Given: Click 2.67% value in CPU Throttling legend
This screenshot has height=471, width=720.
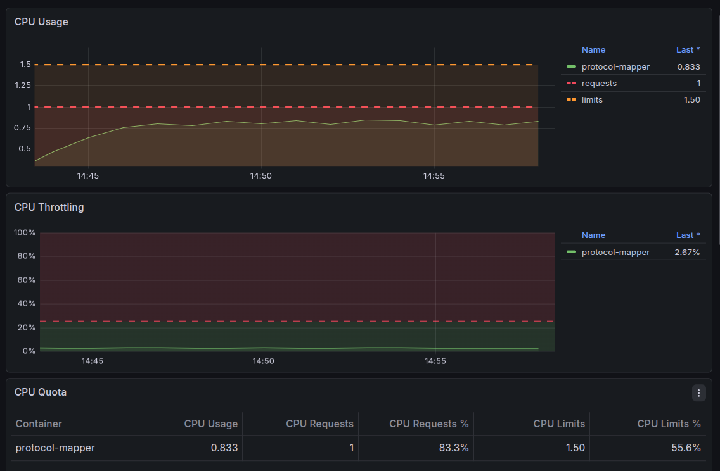Looking at the screenshot, I should coord(687,252).
